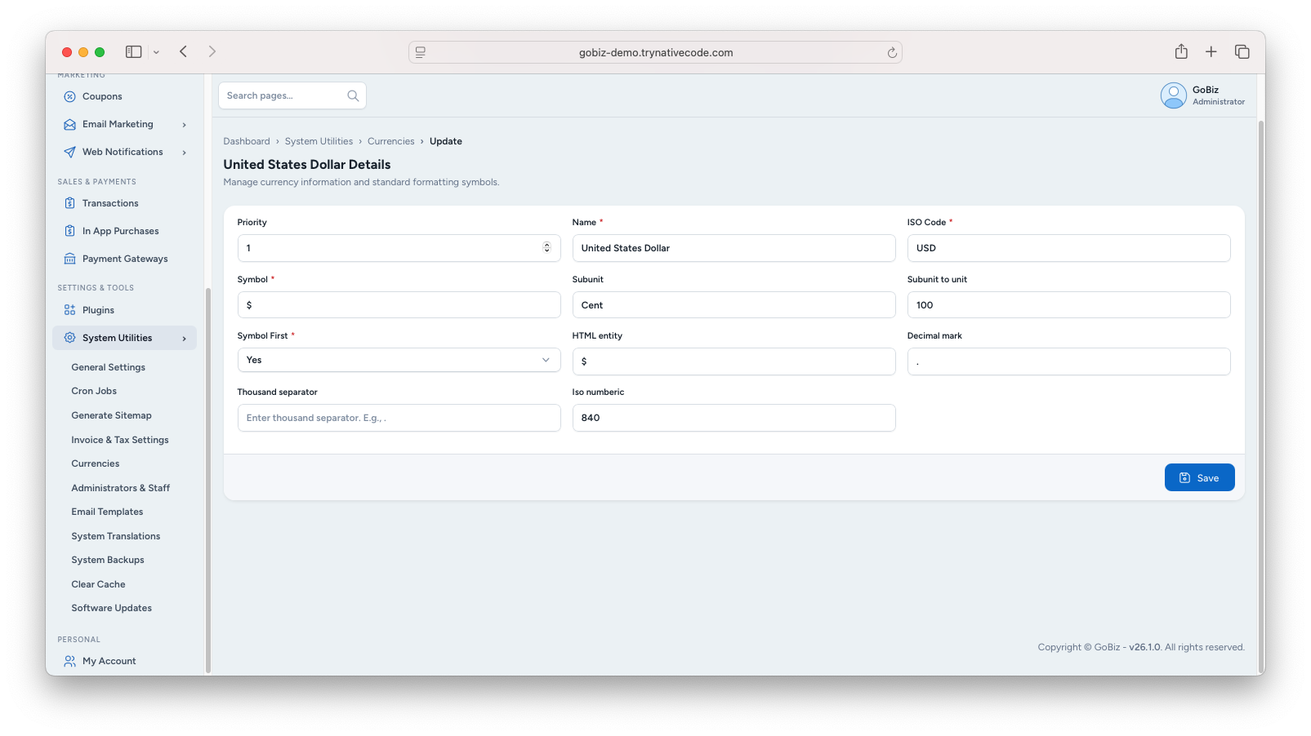The image size is (1311, 736).
Task: Click the Plugins grid icon
Action: click(69, 310)
